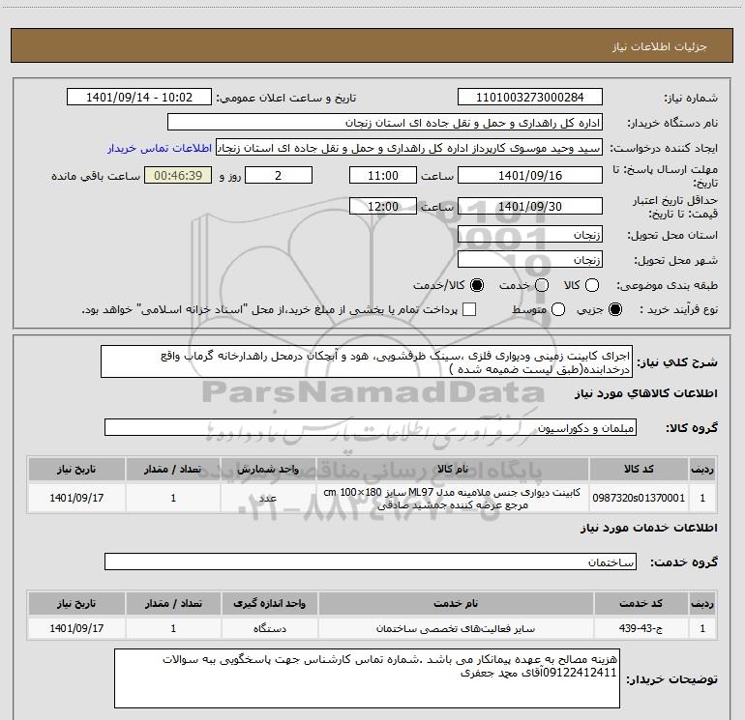Toggle Islamic treasury bonds payment checkbox
Image resolution: width=745 pixels, height=720 pixels.
469,310
